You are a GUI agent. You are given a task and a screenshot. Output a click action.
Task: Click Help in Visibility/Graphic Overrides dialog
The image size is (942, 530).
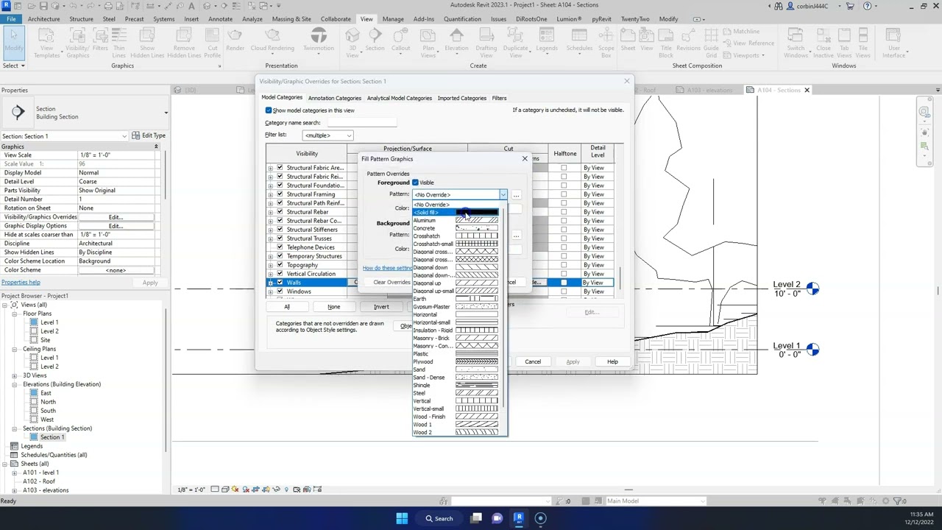click(x=612, y=361)
